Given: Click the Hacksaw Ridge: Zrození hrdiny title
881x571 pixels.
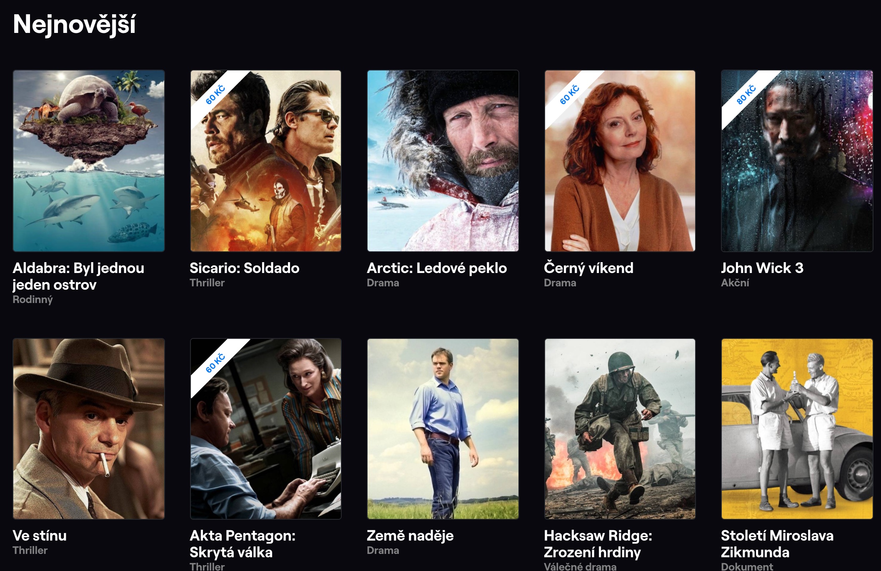Looking at the screenshot, I should 598,544.
